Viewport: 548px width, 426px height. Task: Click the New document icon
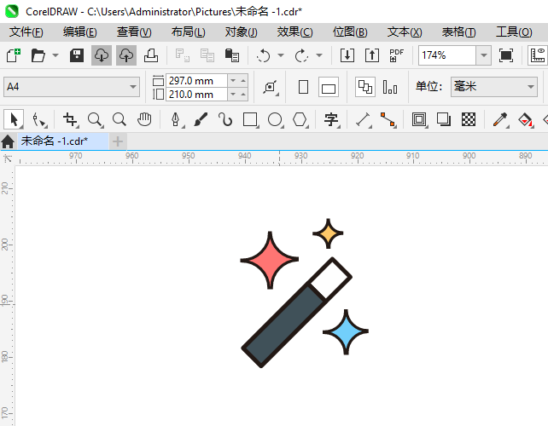click(x=14, y=55)
